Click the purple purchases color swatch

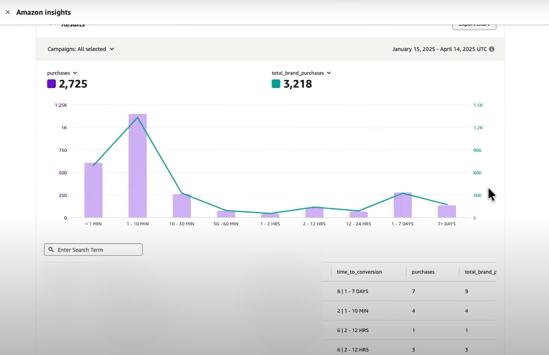pos(51,84)
